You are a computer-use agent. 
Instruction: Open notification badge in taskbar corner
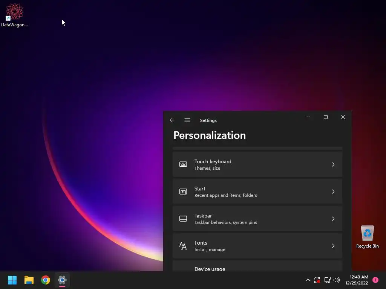coord(375,280)
